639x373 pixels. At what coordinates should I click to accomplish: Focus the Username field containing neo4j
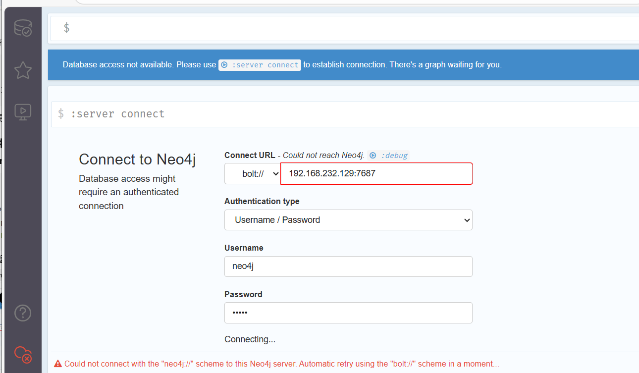tap(348, 266)
